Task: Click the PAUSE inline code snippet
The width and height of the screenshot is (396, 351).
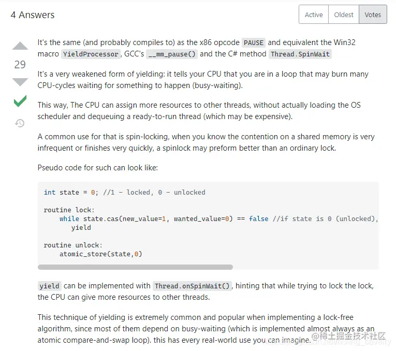Action: (x=254, y=43)
